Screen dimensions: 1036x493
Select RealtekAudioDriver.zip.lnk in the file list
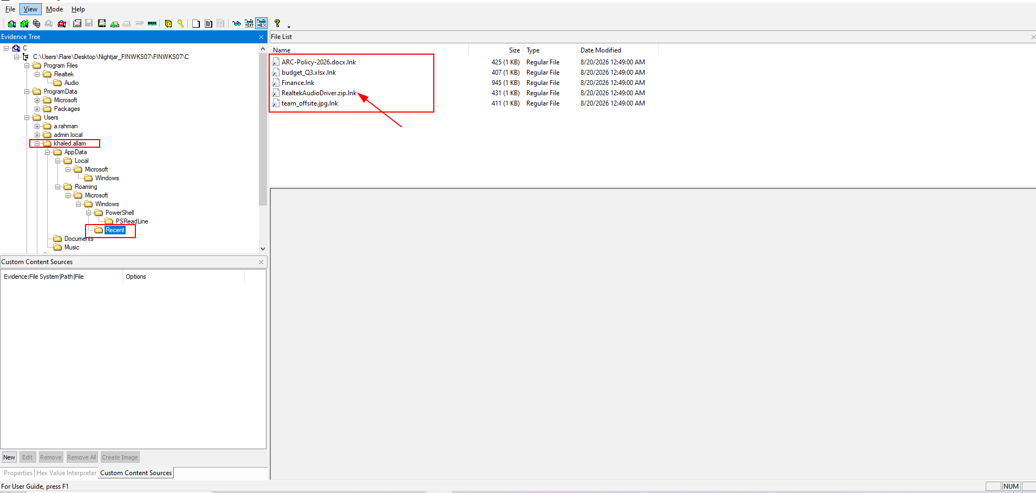point(319,93)
